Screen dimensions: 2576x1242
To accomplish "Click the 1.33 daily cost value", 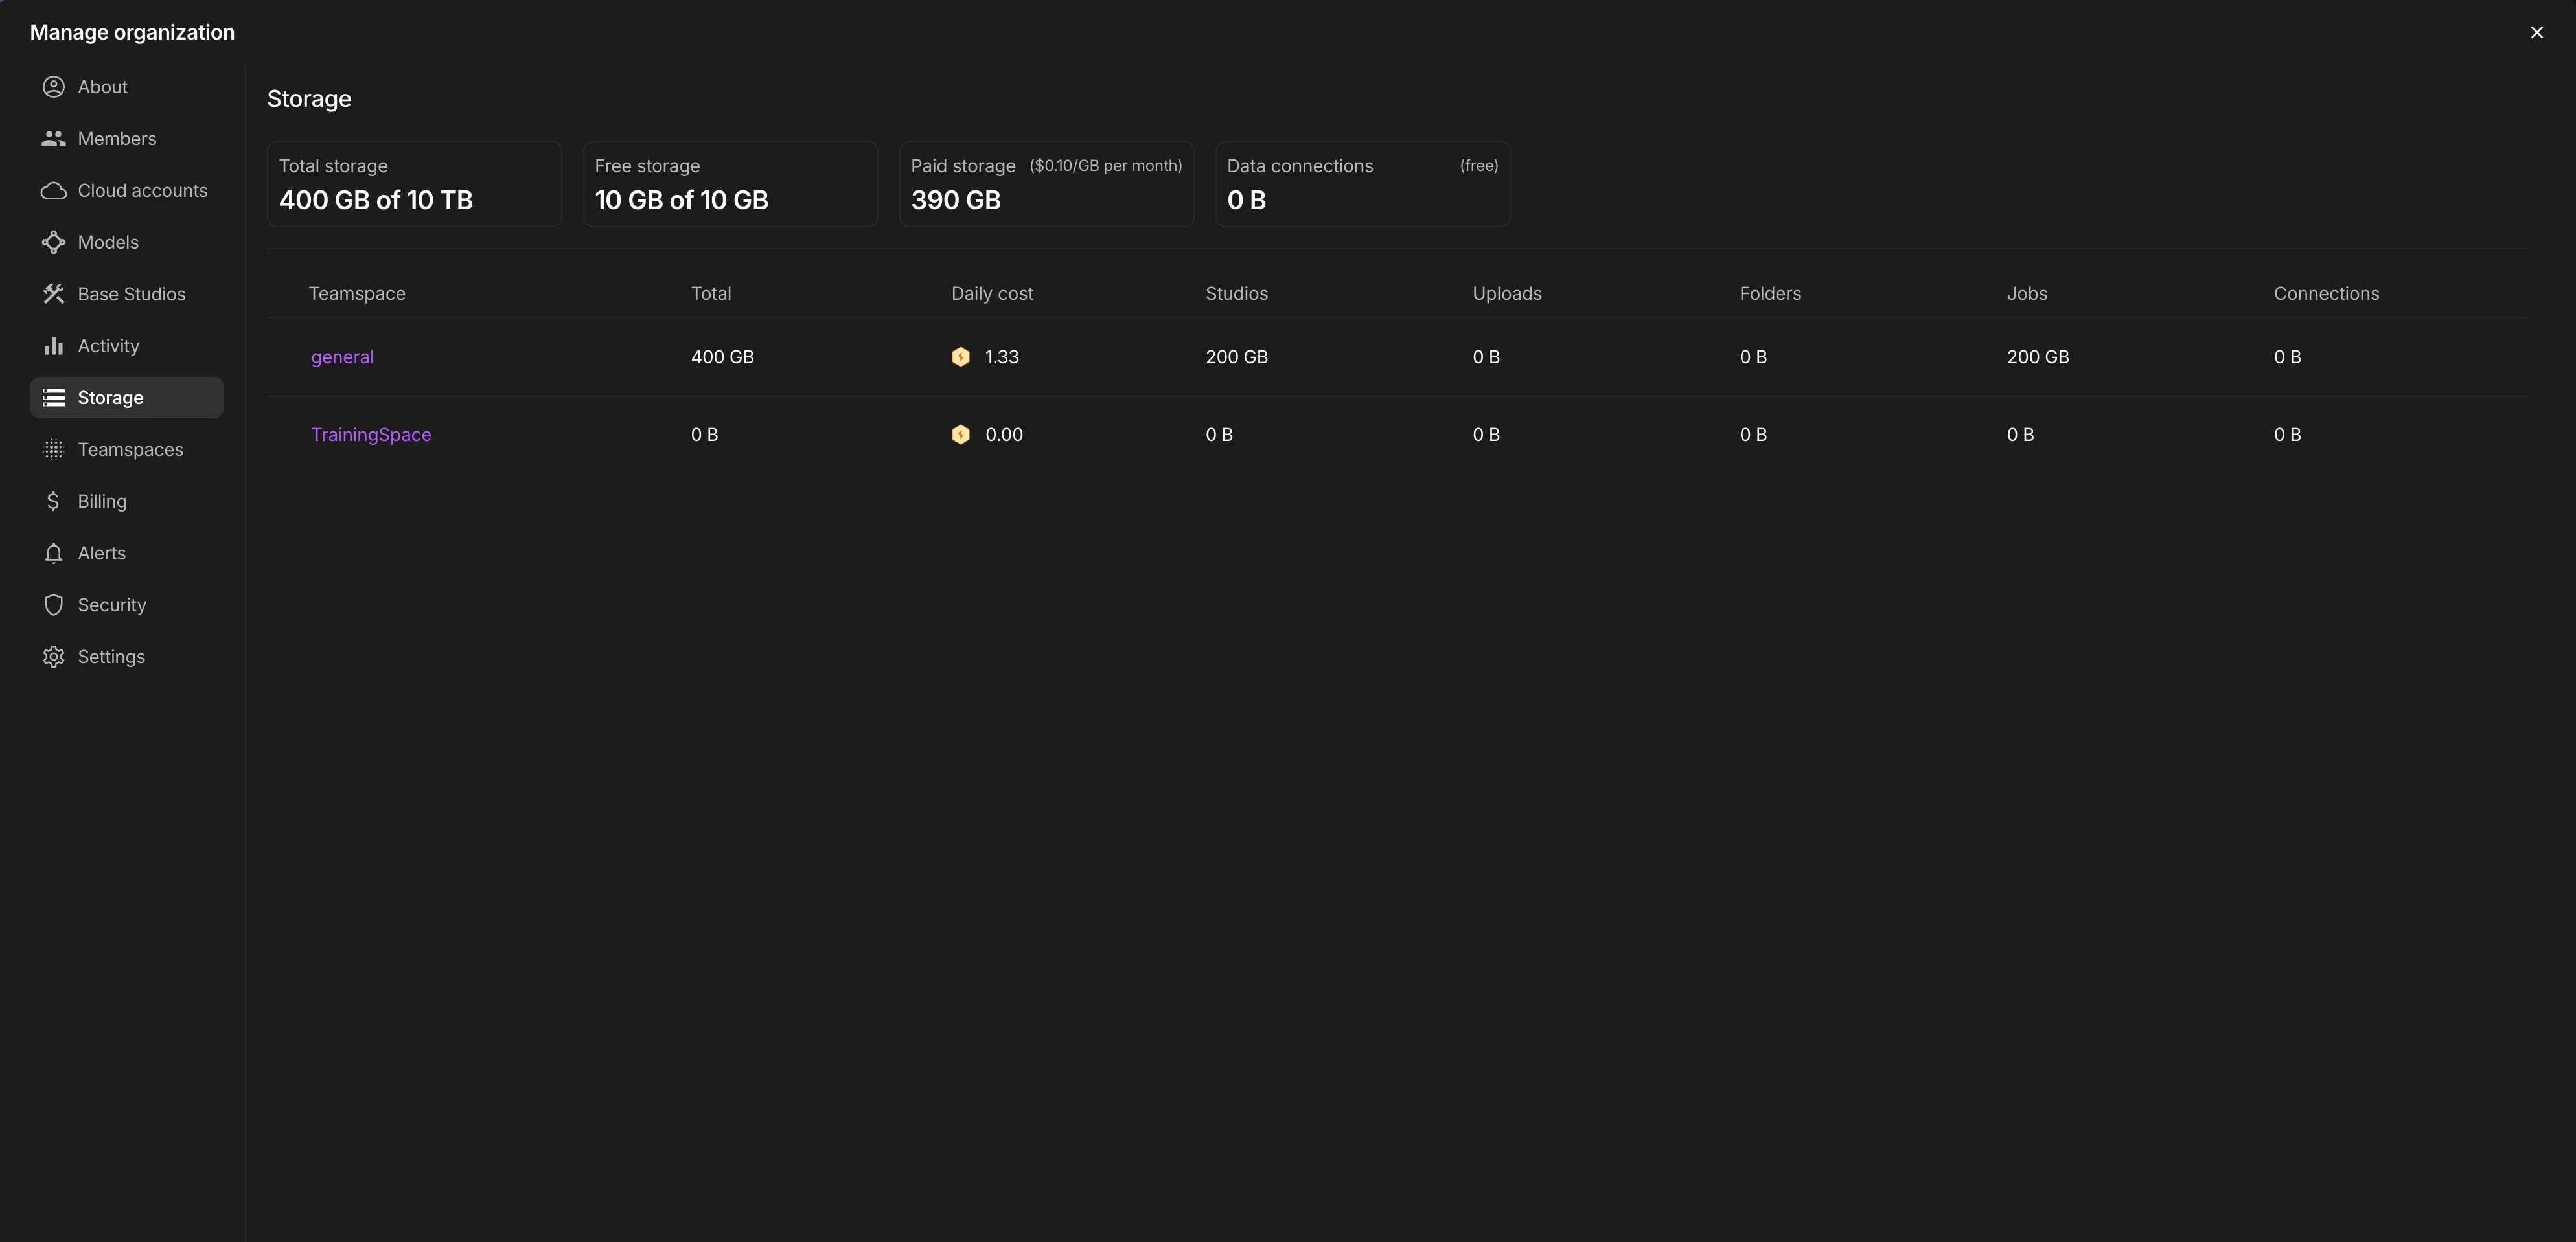I will [x=1002, y=357].
